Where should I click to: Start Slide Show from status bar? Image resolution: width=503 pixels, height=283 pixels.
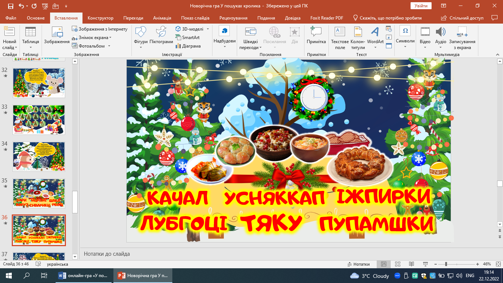coord(425,264)
